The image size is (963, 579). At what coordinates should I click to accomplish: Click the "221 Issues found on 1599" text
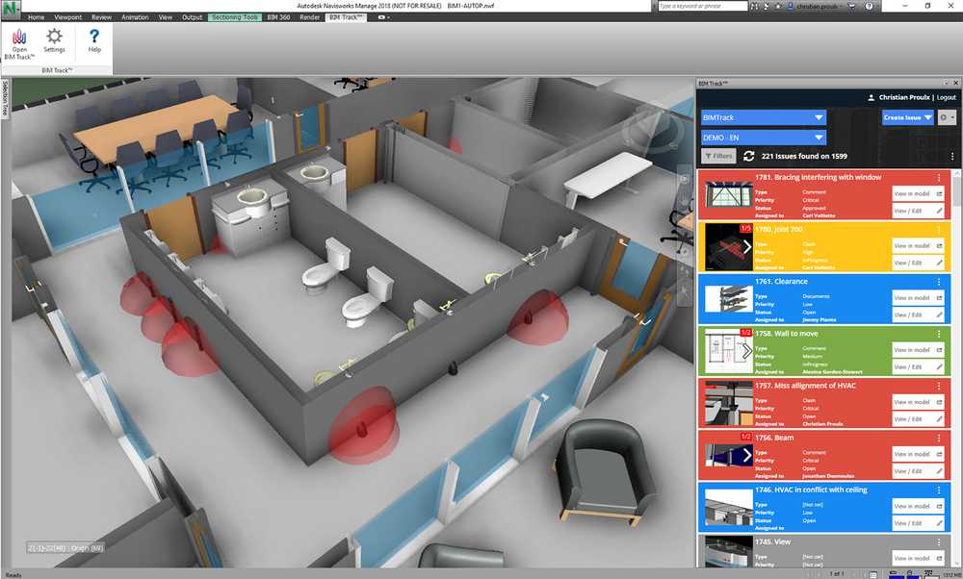pos(804,157)
